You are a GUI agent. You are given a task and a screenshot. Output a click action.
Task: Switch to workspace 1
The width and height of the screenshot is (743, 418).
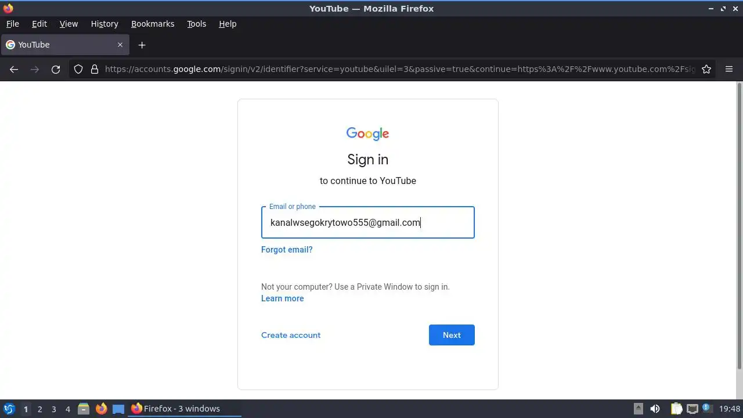point(26,409)
